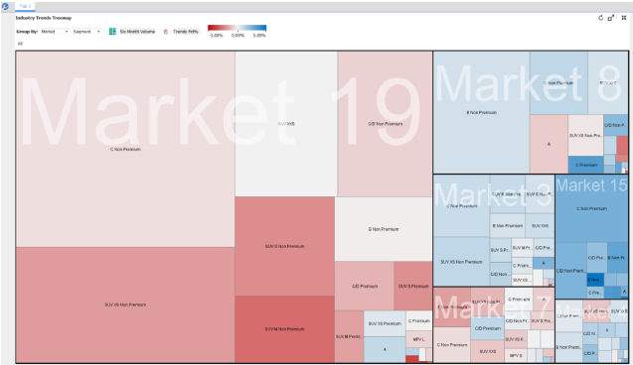Select C Non Premium tile in Market 15
Screen dimensions: 633x365
(x=591, y=208)
